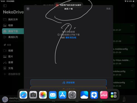Open Photos from the dock
This screenshot has width=137, height=103.
[43, 95]
